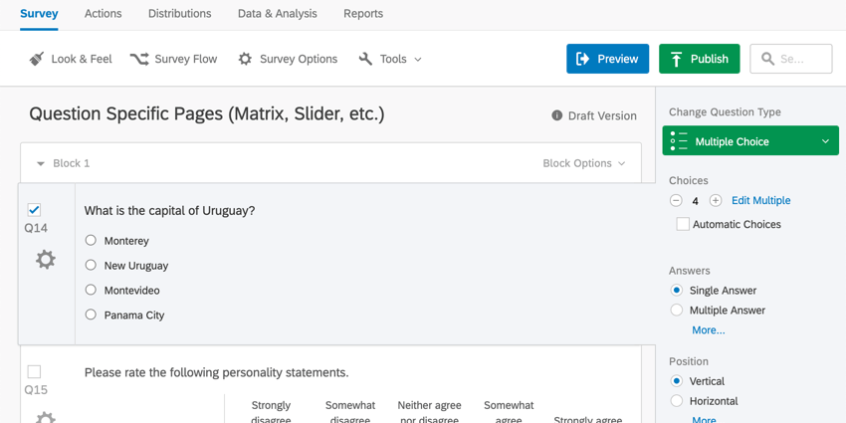Viewport: 846px width, 423px height.
Task: Click the Draft Version info icon
Action: [x=556, y=115]
